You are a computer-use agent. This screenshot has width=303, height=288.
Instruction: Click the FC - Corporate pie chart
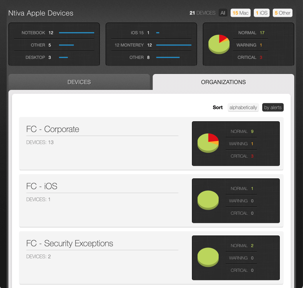[208, 143]
